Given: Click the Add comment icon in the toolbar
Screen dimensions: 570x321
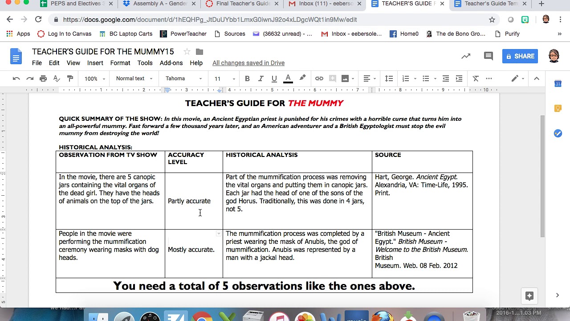Looking at the screenshot, I should [332, 78].
